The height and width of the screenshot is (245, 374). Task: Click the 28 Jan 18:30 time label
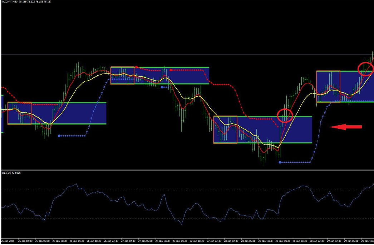[x=300, y=241]
